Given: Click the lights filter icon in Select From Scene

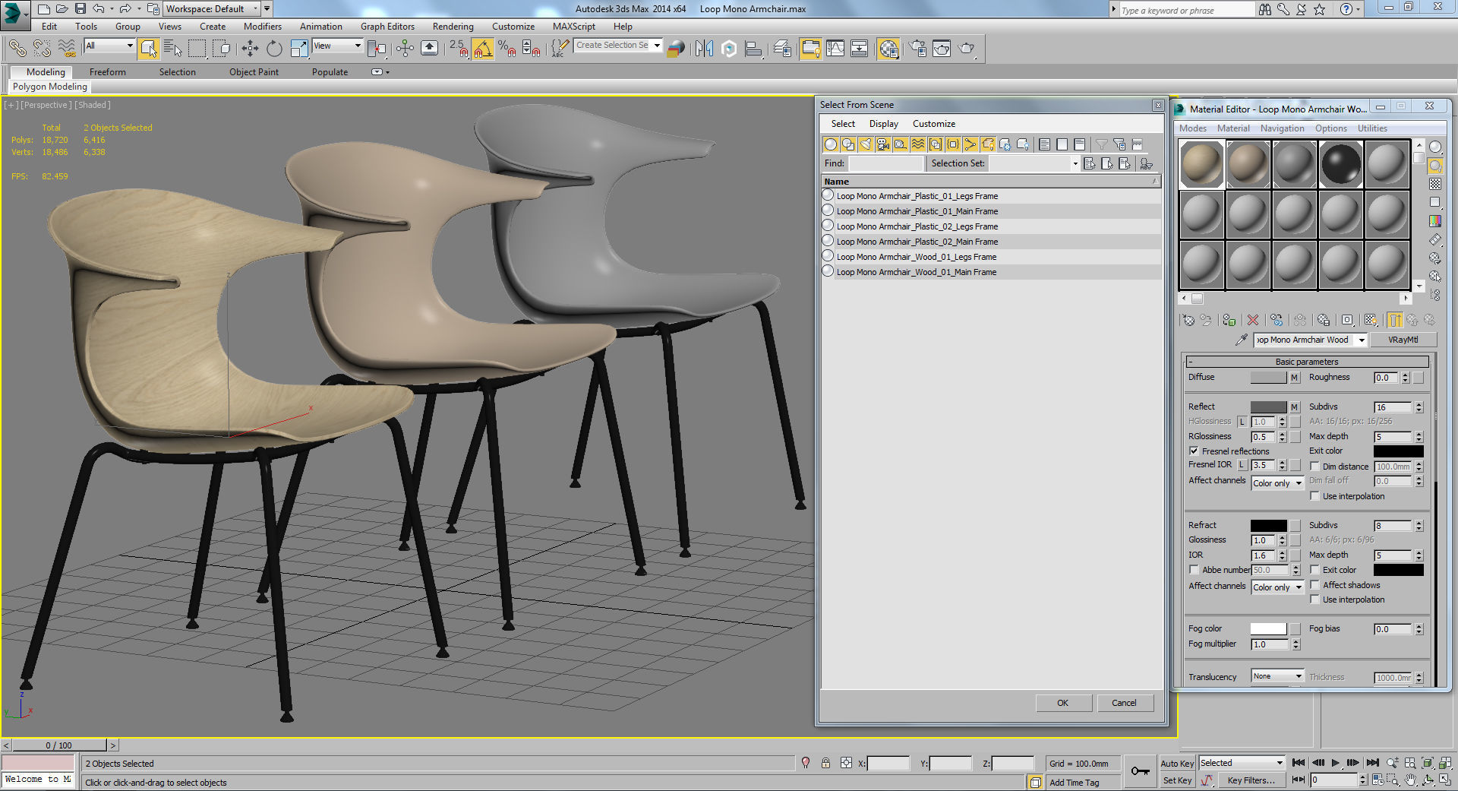Looking at the screenshot, I should [x=866, y=144].
